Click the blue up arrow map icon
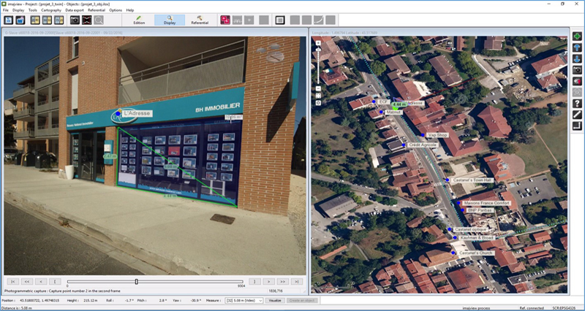The image size is (585, 311). [577, 47]
